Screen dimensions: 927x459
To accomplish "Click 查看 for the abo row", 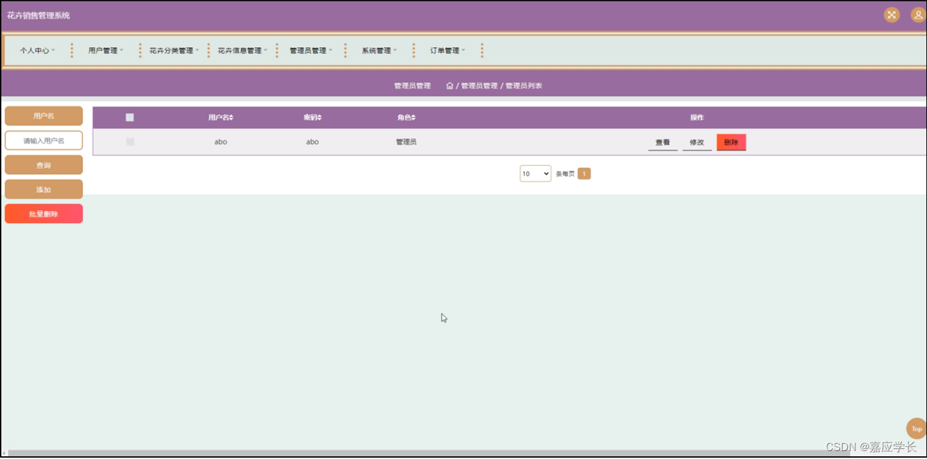I will (663, 142).
